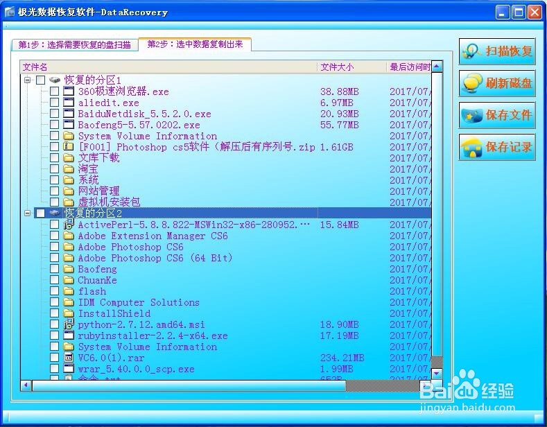This screenshot has height=427, width=547.
Task: Click the folder icon of flash
Action: [x=69, y=291]
